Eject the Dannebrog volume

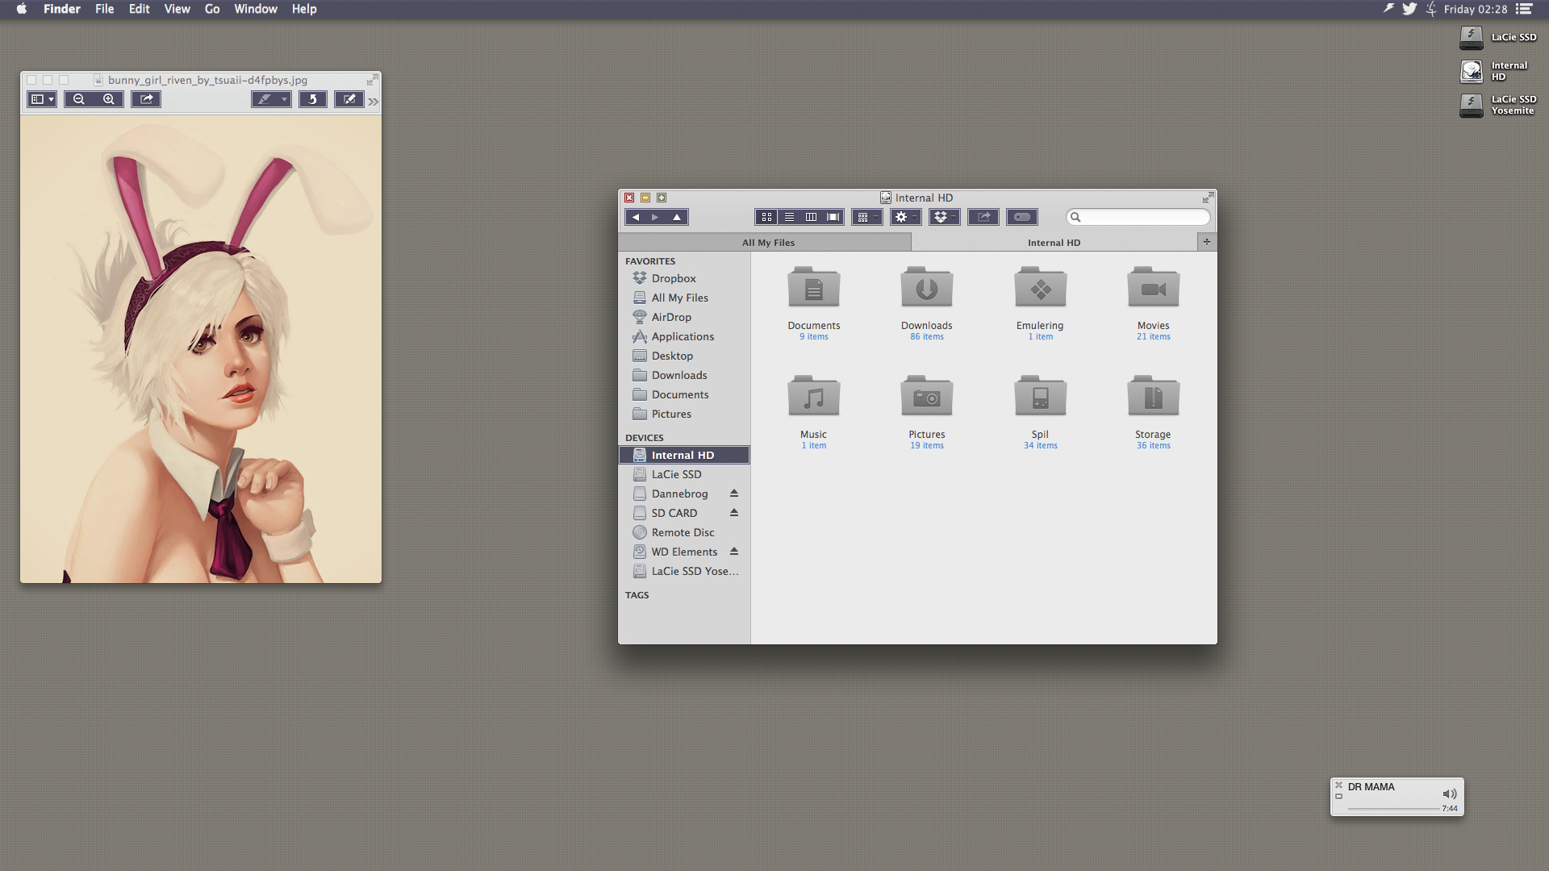click(734, 494)
